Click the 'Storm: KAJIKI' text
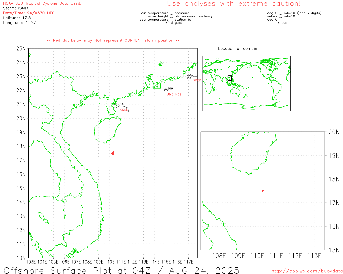 click(16, 8)
